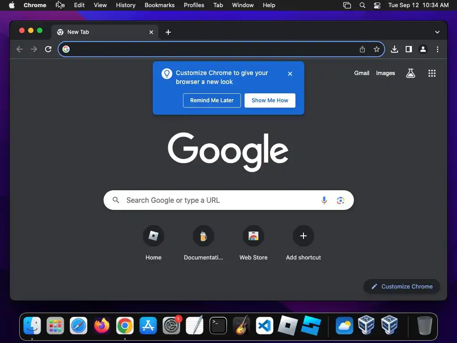Open the Window menu

pyautogui.click(x=243, y=5)
